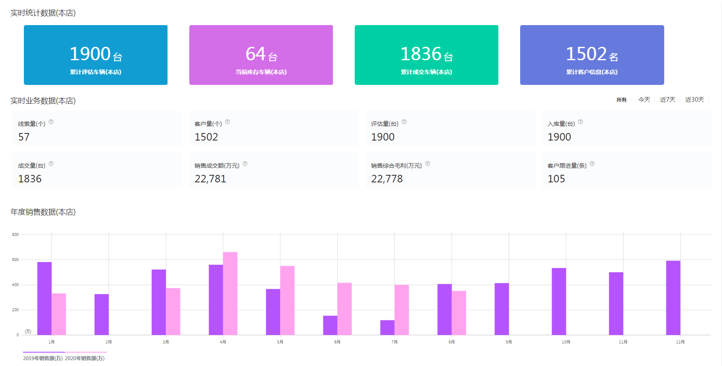Select the 2020 bar for 5月
722x366 pixels.
[x=287, y=300]
